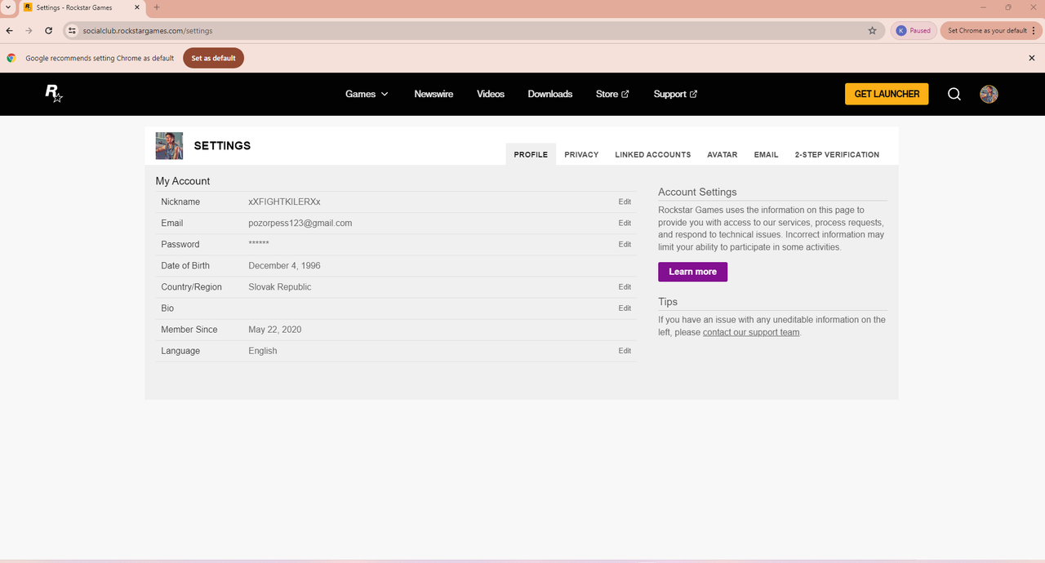
Task: Click the May 22, 2020 member since value
Action: coord(275,330)
